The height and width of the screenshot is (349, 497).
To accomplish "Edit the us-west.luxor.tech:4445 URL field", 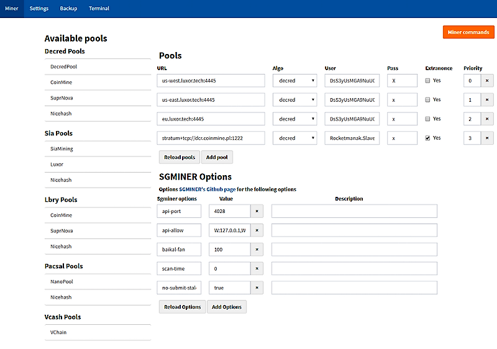I will click(x=211, y=81).
